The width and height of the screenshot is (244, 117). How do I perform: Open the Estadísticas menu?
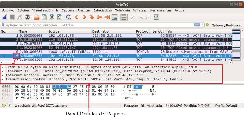102,10
